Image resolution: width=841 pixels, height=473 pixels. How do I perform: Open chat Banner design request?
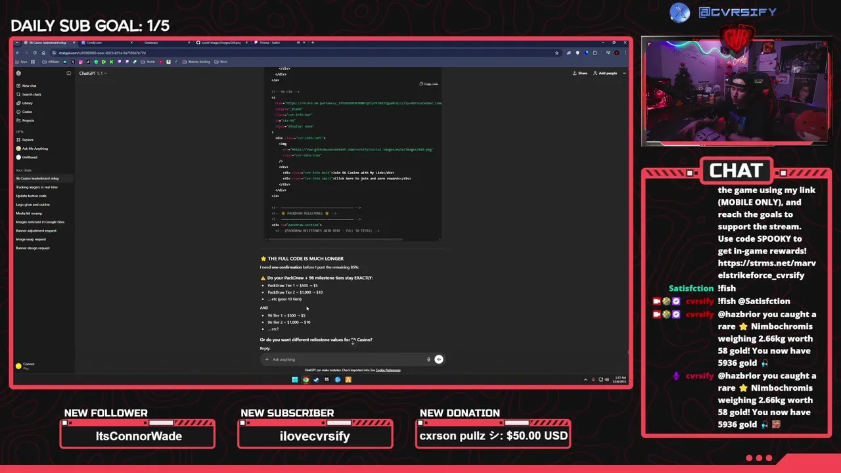coord(33,248)
